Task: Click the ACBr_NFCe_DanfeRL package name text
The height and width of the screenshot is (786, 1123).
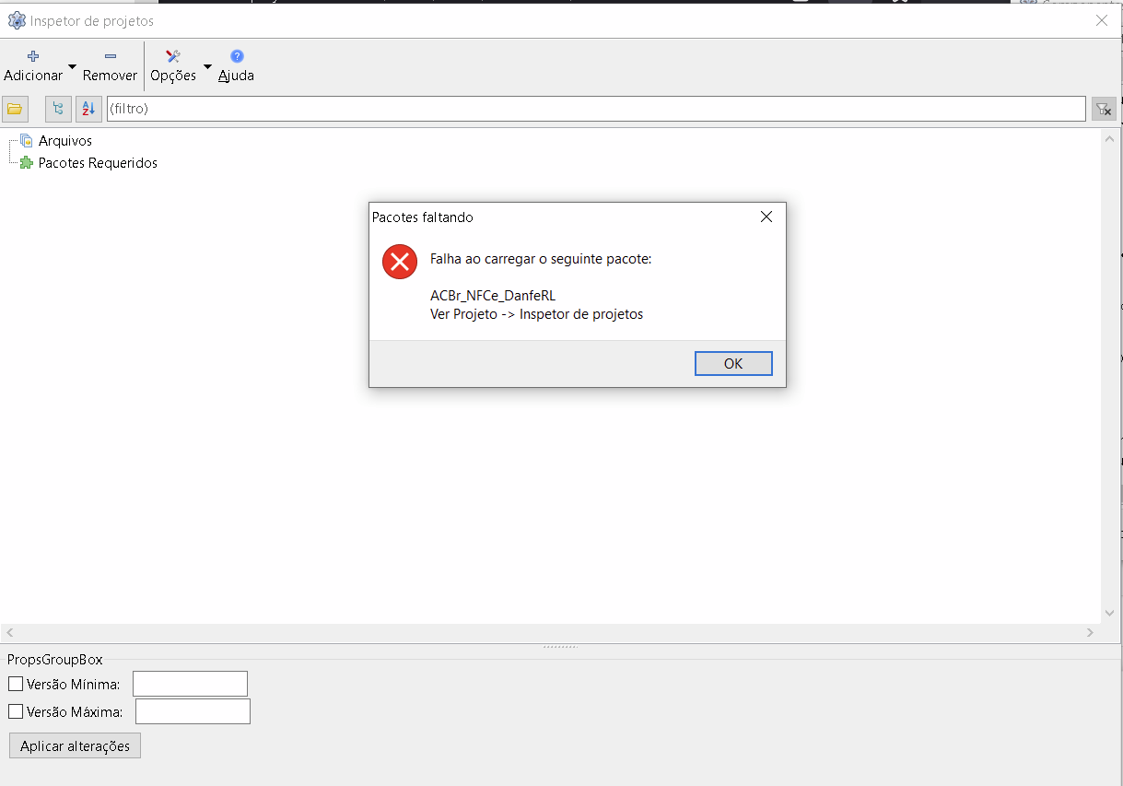Action: [493, 296]
